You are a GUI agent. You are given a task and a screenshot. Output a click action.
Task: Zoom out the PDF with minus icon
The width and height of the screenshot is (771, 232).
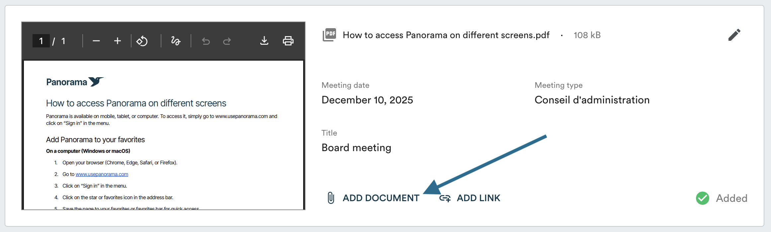[x=96, y=41]
